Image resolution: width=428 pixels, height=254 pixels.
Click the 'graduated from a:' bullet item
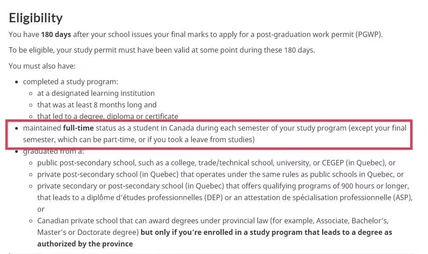click(53, 152)
